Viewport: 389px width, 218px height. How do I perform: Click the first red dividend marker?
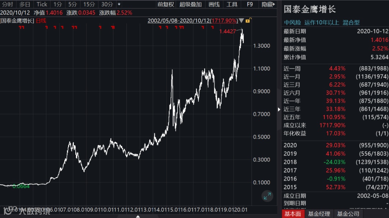(x=20, y=27)
